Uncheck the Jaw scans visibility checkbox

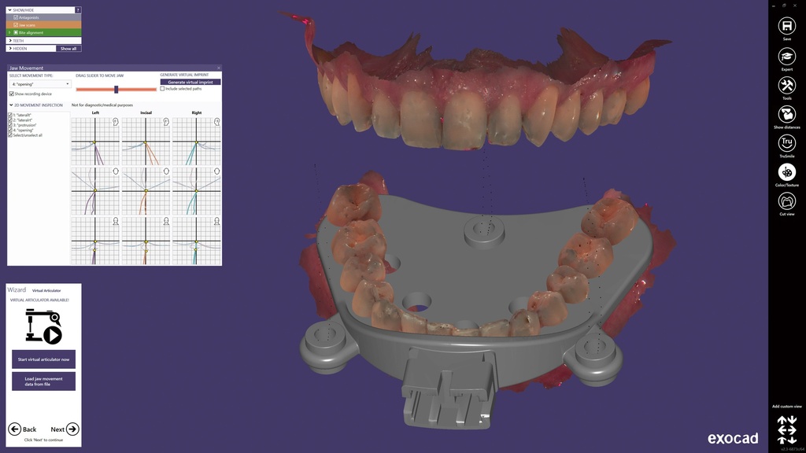[15, 24]
